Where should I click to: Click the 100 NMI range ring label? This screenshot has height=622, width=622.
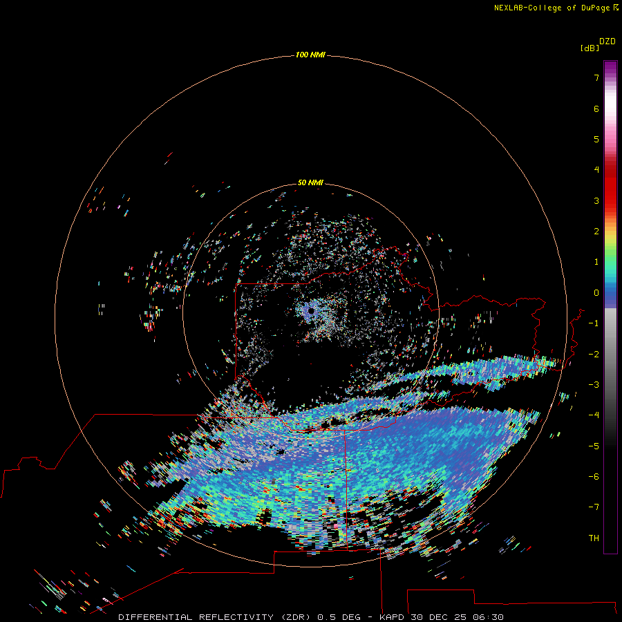pos(310,55)
